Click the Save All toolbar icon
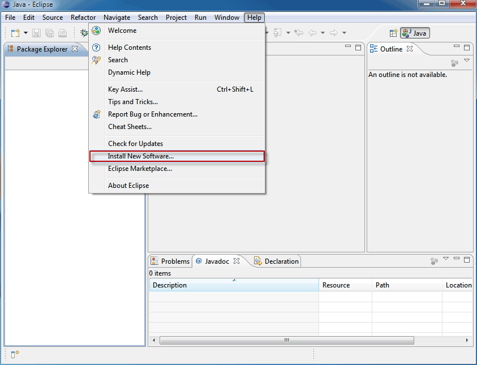Screen dimensions: 477x365 [x=49, y=33]
